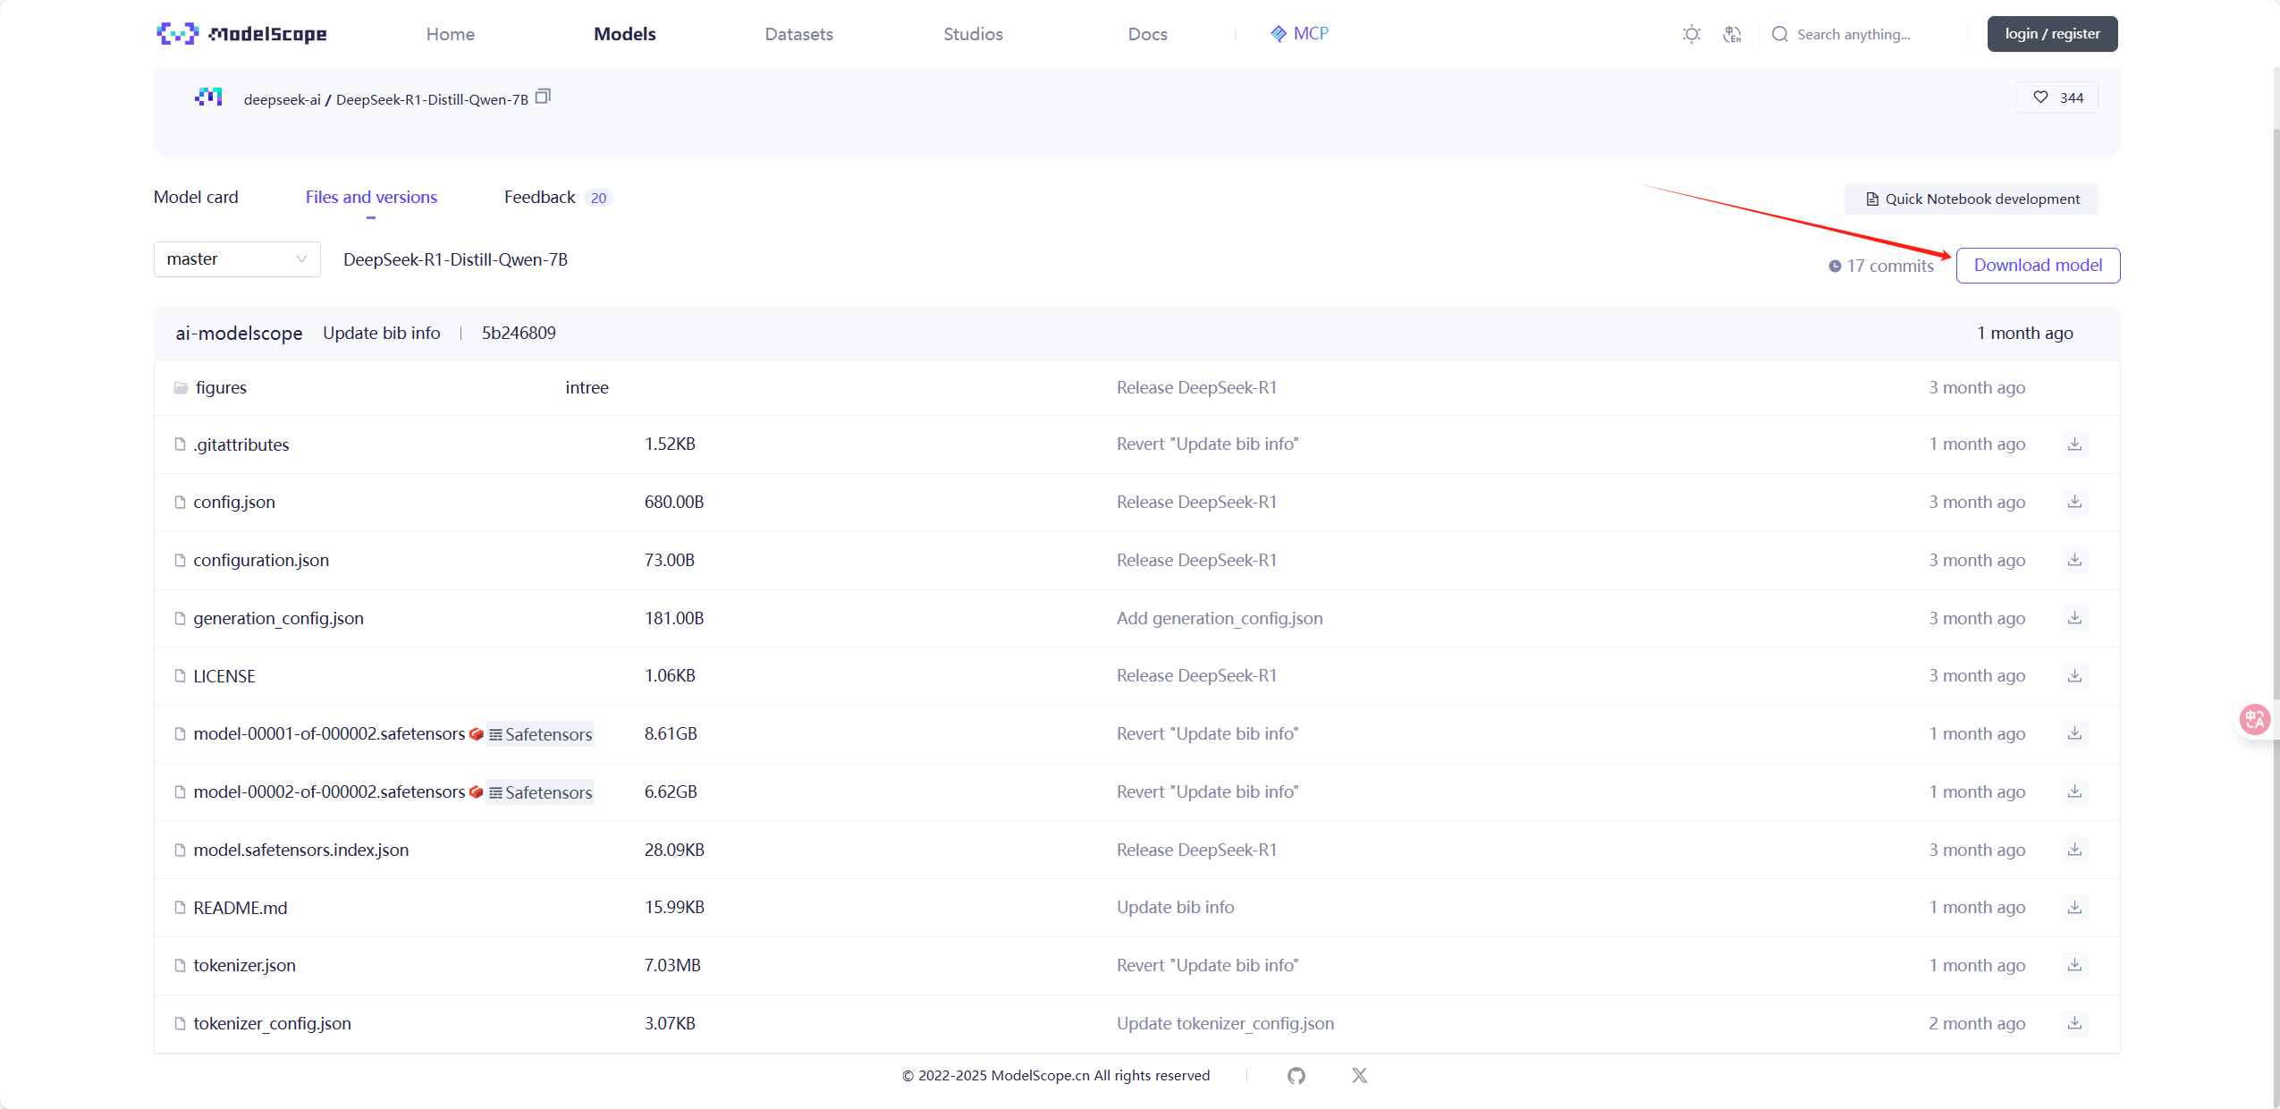Open the Feedback tab
This screenshot has width=2280, height=1109.
pyautogui.click(x=540, y=197)
